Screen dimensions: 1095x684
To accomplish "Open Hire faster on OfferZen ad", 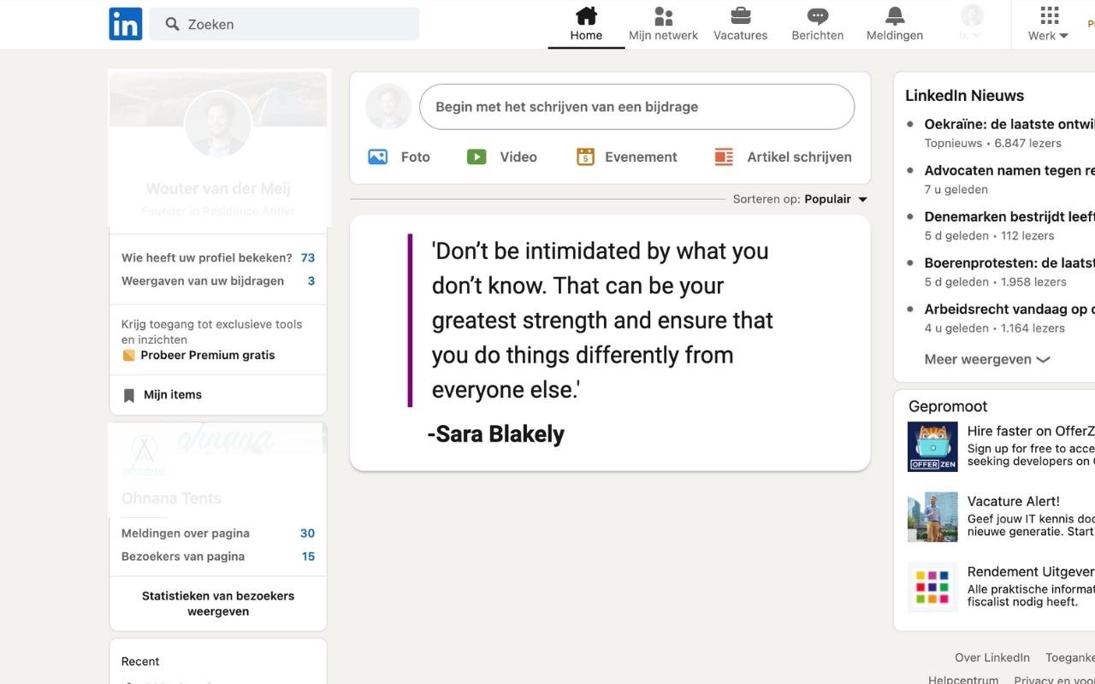I will pos(1031,431).
